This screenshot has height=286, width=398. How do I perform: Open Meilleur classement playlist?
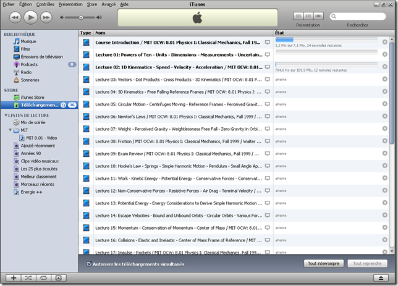tap(40, 177)
